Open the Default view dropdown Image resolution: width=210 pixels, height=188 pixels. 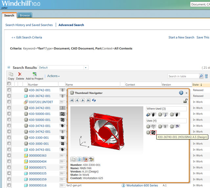(86, 67)
